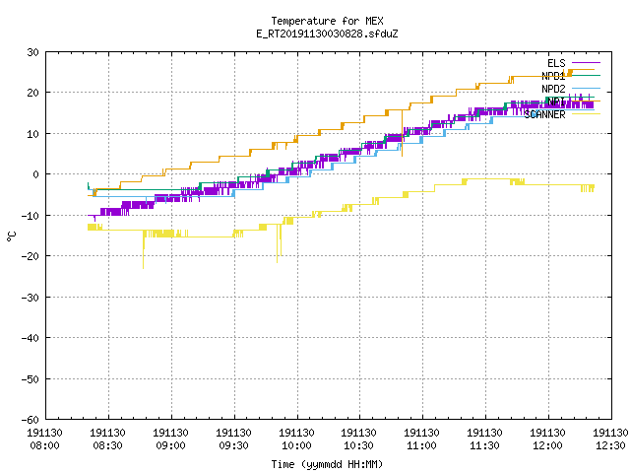Click the y-axis tick label "30"

[32, 52]
